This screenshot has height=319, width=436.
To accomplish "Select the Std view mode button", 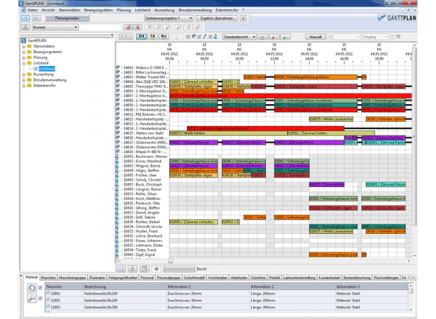I will pyautogui.click(x=142, y=37).
